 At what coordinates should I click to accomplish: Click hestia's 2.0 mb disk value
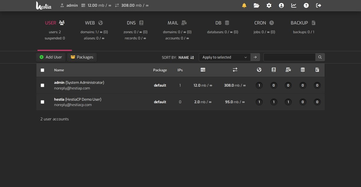coord(203,102)
